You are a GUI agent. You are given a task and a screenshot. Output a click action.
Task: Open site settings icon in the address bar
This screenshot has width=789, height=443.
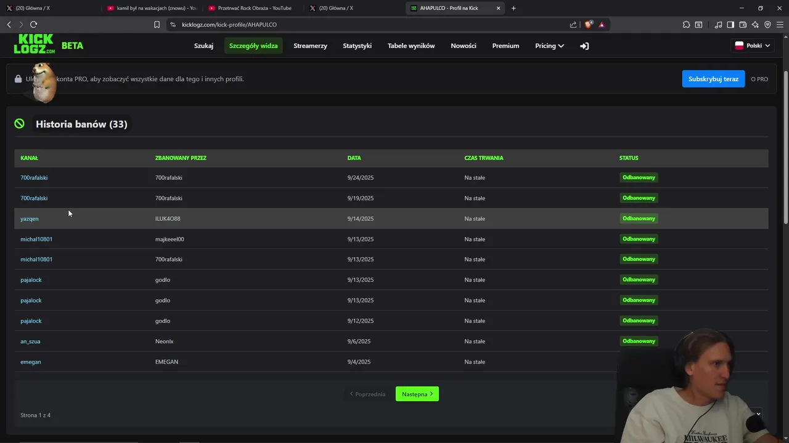point(173,25)
